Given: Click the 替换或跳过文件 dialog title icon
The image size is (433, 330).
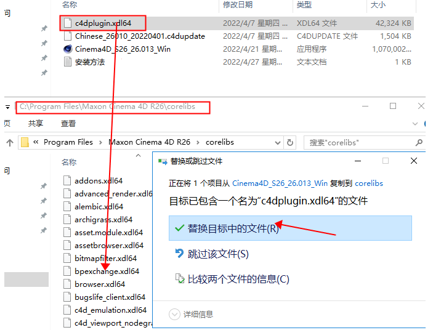Looking at the screenshot, I should point(163,162).
